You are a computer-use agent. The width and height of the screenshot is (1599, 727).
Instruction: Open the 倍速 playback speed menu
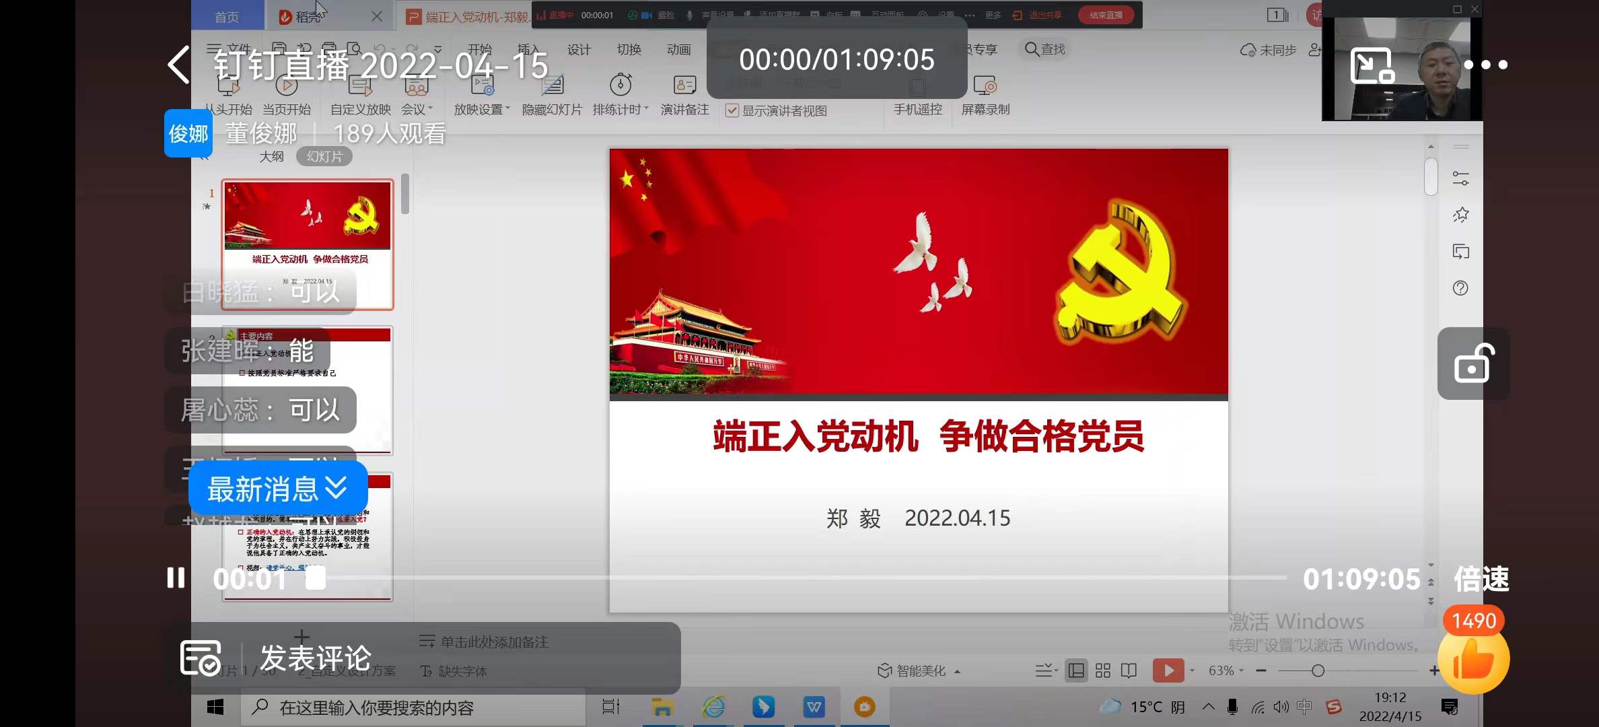[1481, 579]
